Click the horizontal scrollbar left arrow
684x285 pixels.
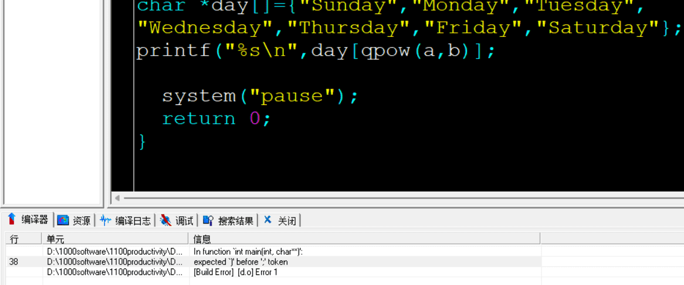click(117, 198)
